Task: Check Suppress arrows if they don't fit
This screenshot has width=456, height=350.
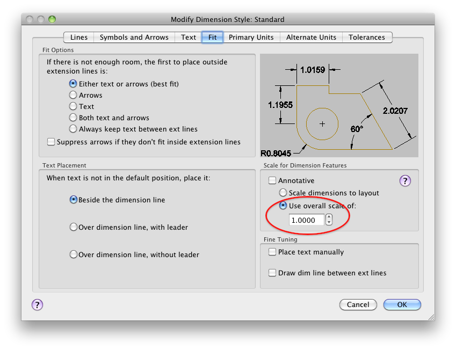Action: point(51,142)
